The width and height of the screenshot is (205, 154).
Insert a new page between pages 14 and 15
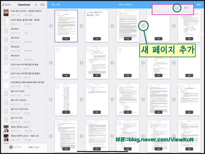pos(174,26)
